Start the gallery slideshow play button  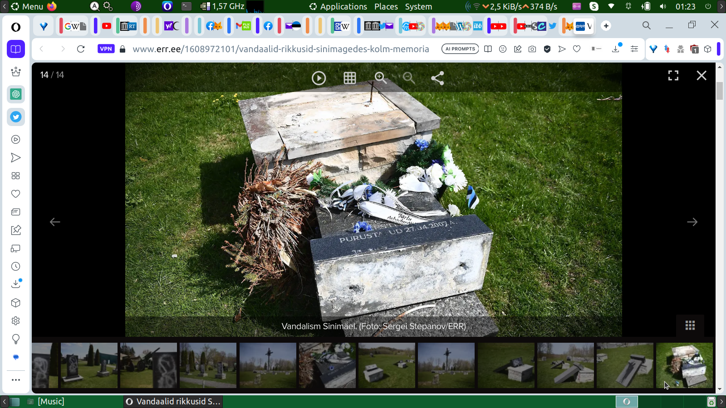(x=319, y=78)
